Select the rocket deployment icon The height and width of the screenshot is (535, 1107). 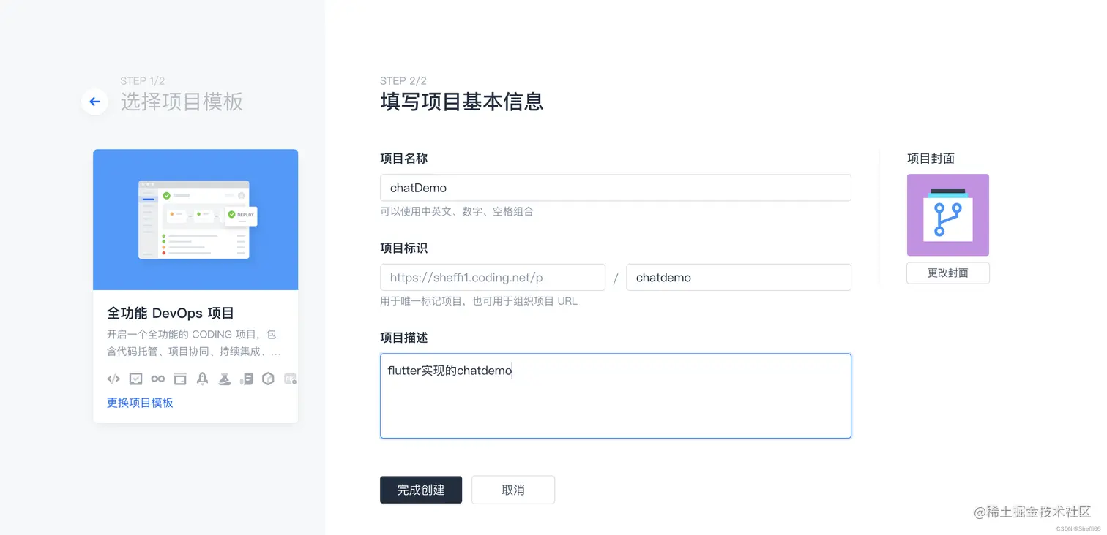tap(202, 379)
